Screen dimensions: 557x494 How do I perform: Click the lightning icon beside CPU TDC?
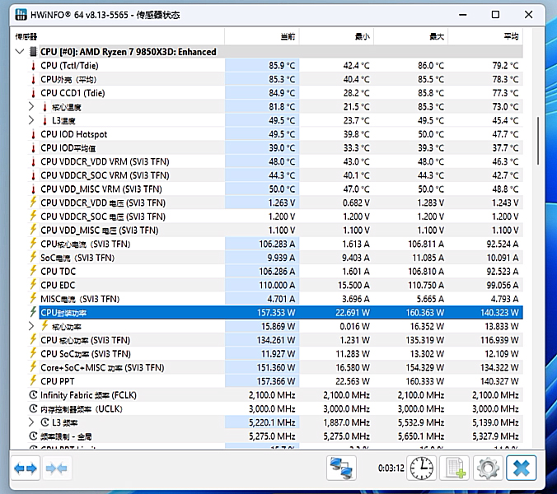[33, 272]
